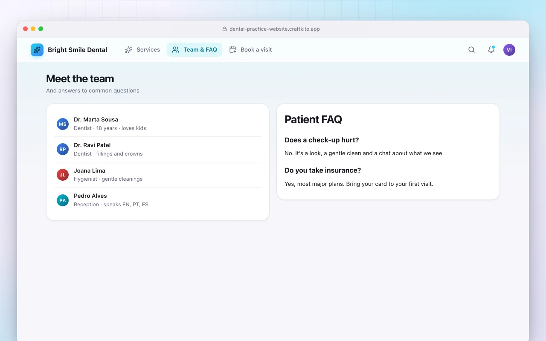Minimize the window with yellow button
The image size is (546, 341).
pos(33,29)
